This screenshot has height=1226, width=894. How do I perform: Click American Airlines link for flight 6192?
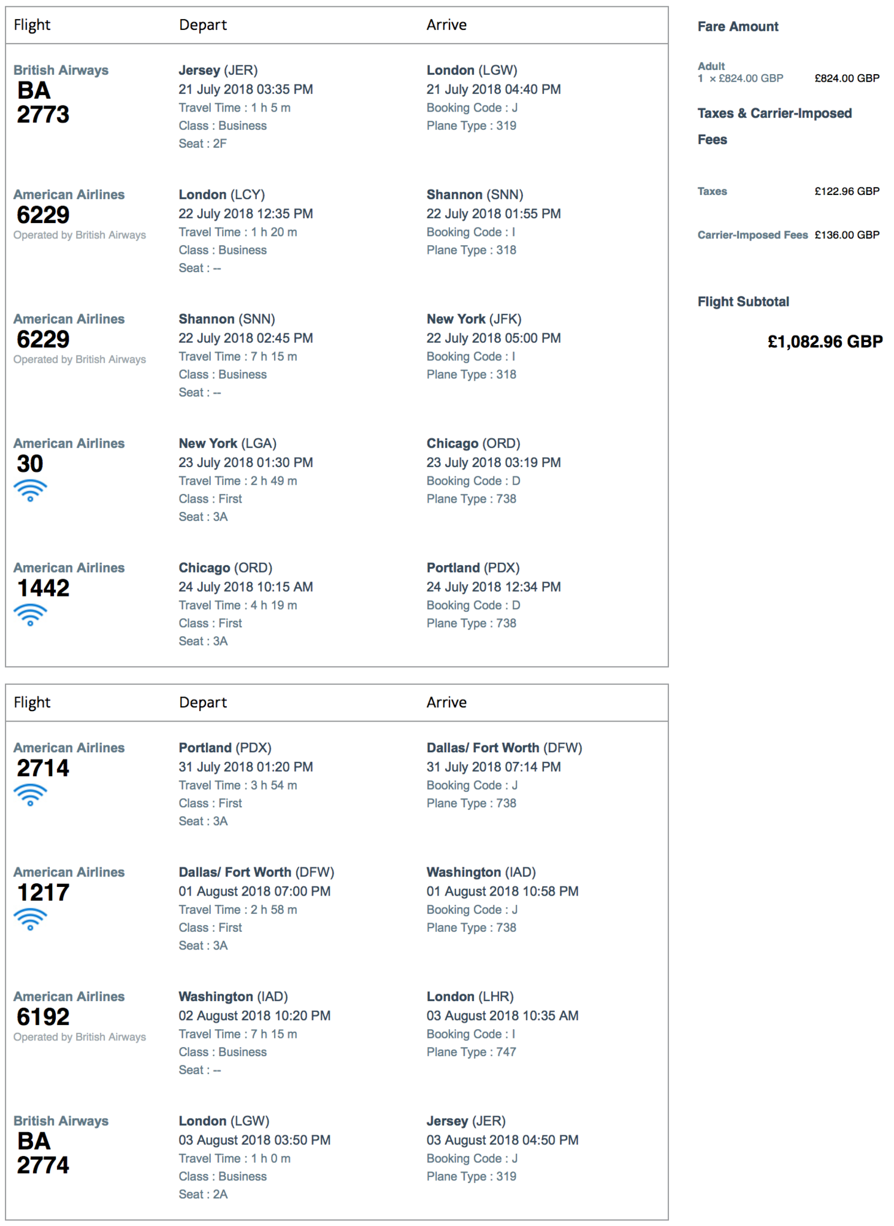[x=69, y=996]
